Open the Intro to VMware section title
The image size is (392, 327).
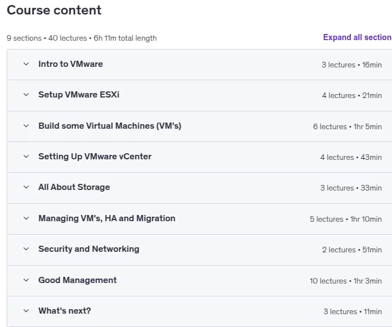pos(71,64)
